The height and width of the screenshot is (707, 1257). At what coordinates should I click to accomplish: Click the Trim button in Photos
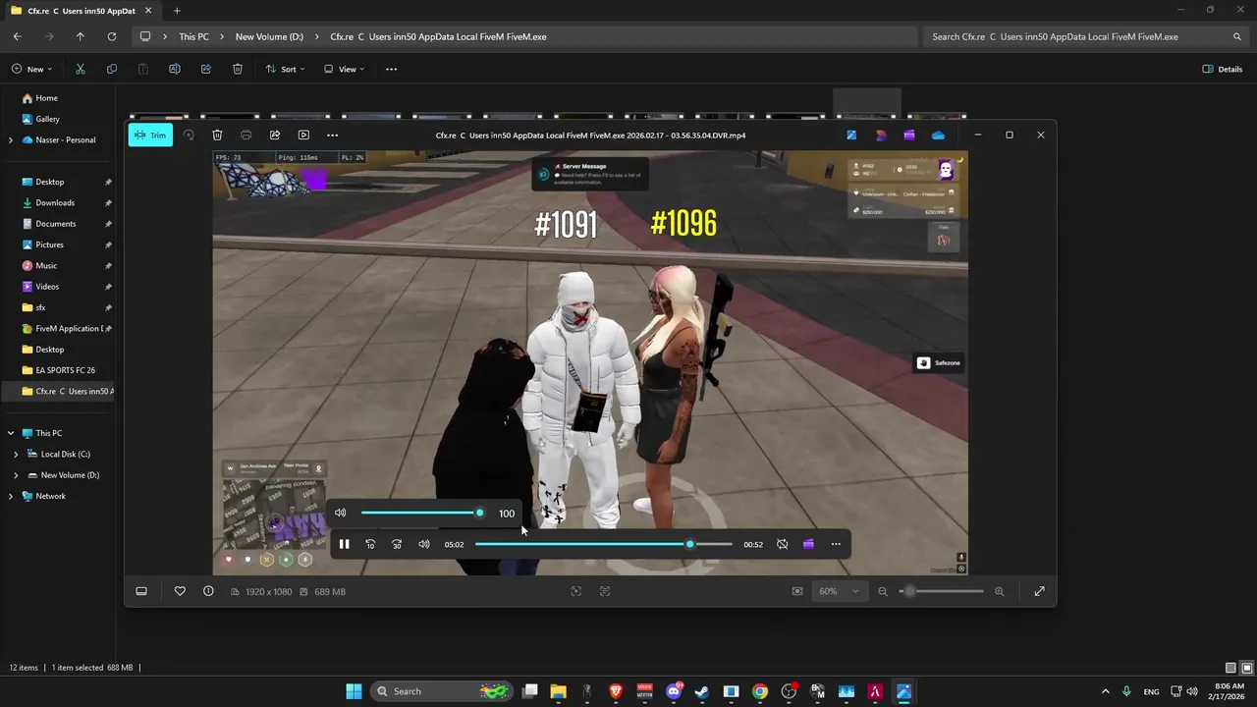click(x=150, y=135)
